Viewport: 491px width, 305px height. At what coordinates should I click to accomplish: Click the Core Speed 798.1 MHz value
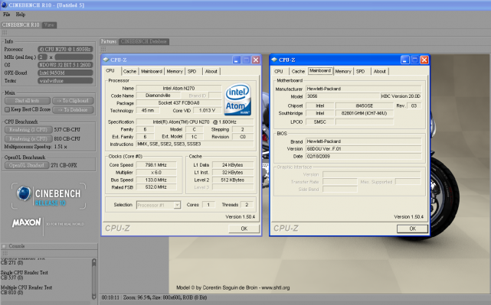click(156, 165)
